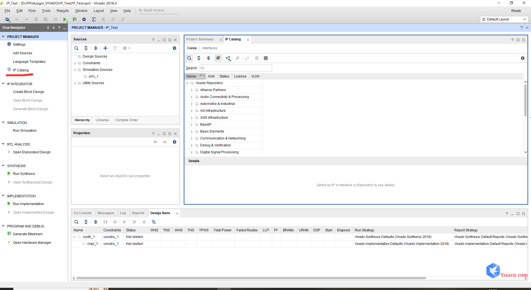Collapse synth_1 run row
Viewport: 531px width, 290px height.
click(74, 237)
